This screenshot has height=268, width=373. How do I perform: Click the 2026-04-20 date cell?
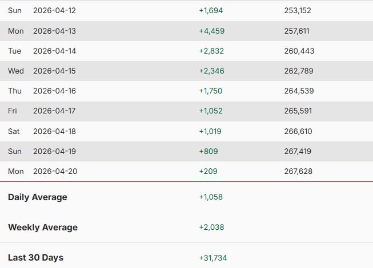tap(54, 171)
